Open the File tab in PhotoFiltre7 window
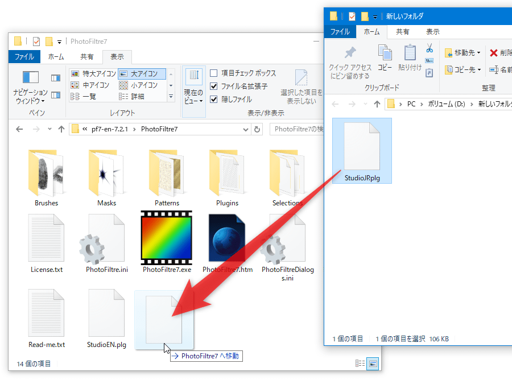The width and height of the screenshot is (512, 380). pos(24,57)
